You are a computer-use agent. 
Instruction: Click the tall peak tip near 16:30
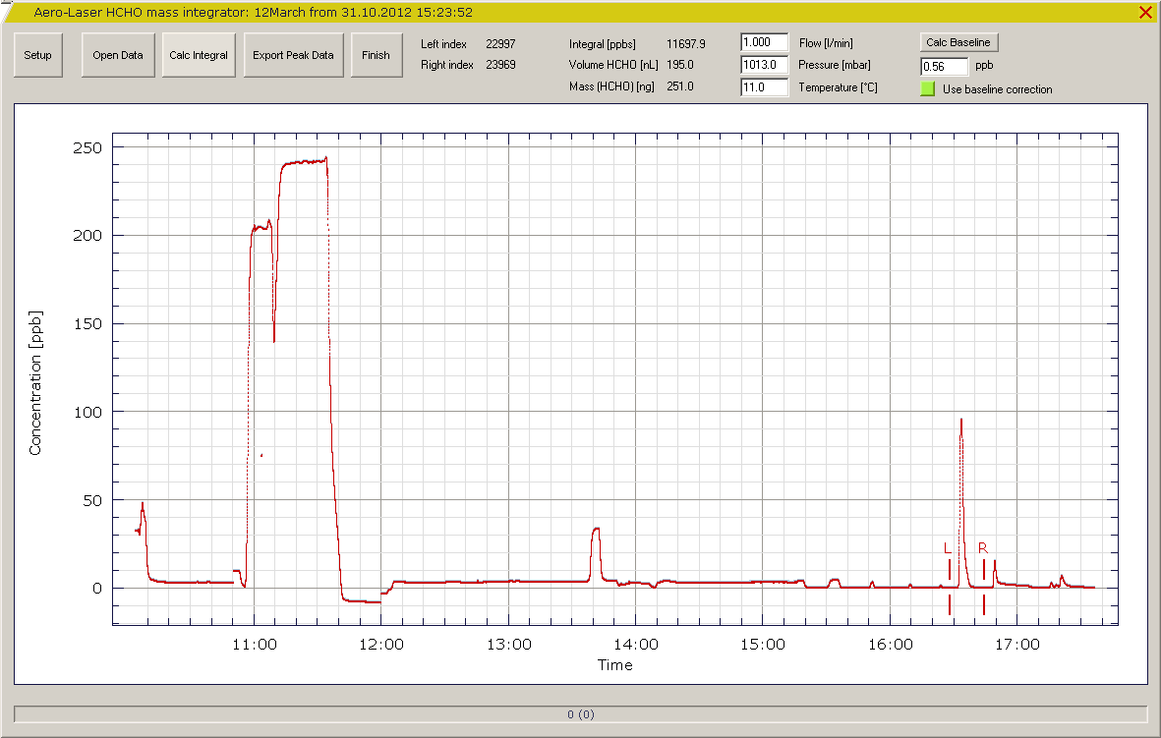[960, 421]
